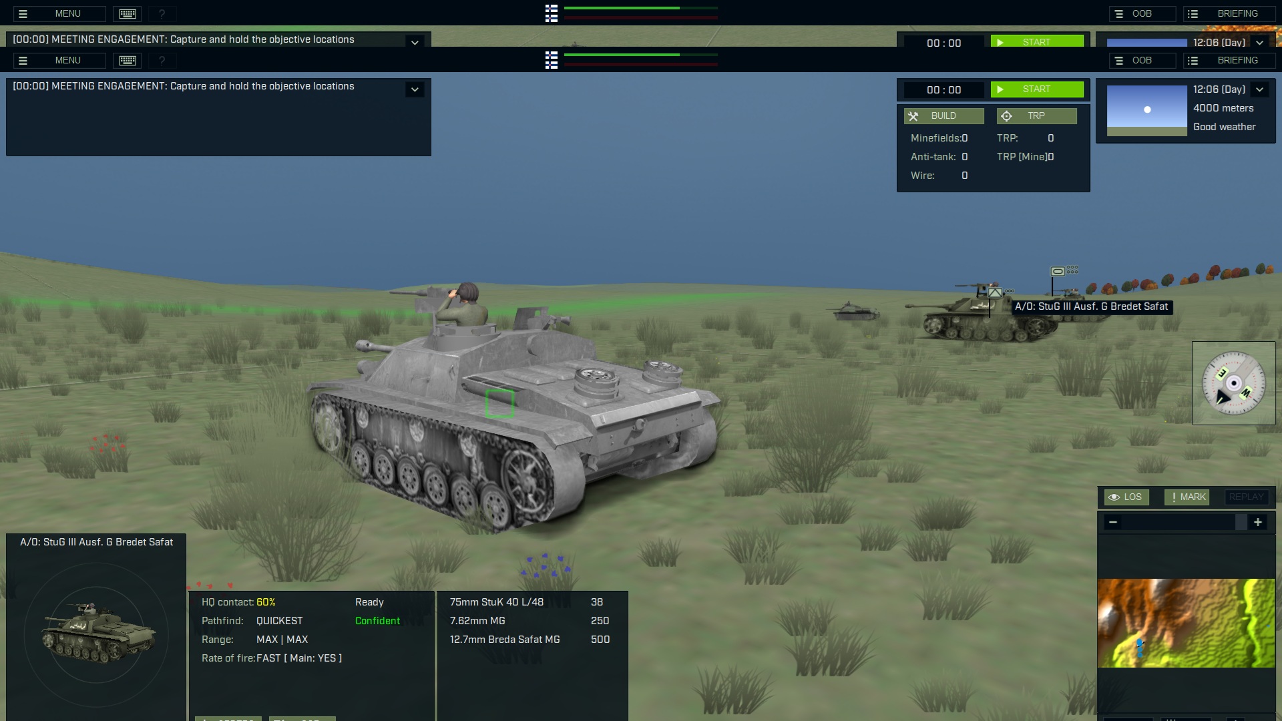Click the minimap zoom slider handle
1282x721 pixels.
point(1241,522)
